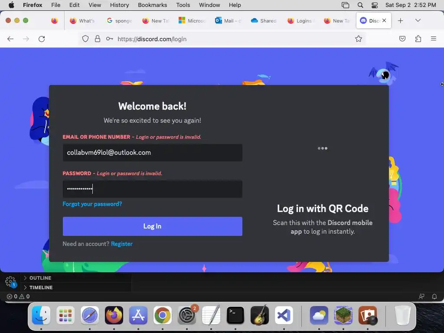The width and height of the screenshot is (444, 333).
Task: Click Forgot your password link
Action: click(92, 204)
